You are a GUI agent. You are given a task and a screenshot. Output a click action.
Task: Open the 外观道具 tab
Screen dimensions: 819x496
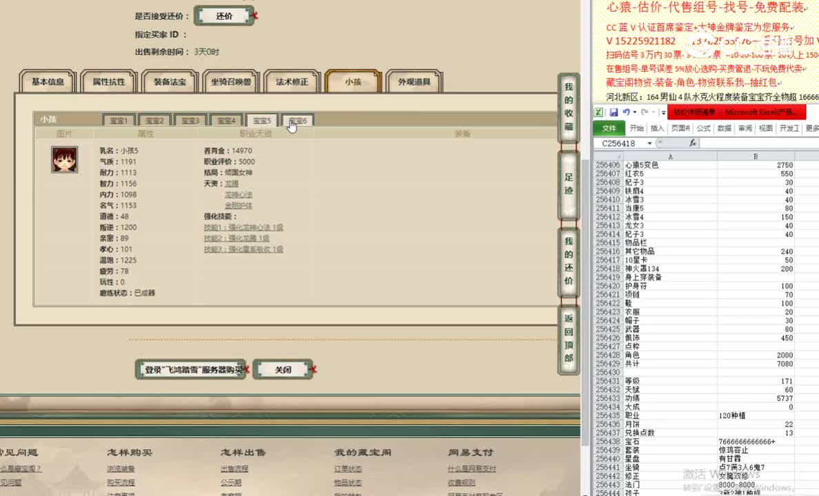414,81
